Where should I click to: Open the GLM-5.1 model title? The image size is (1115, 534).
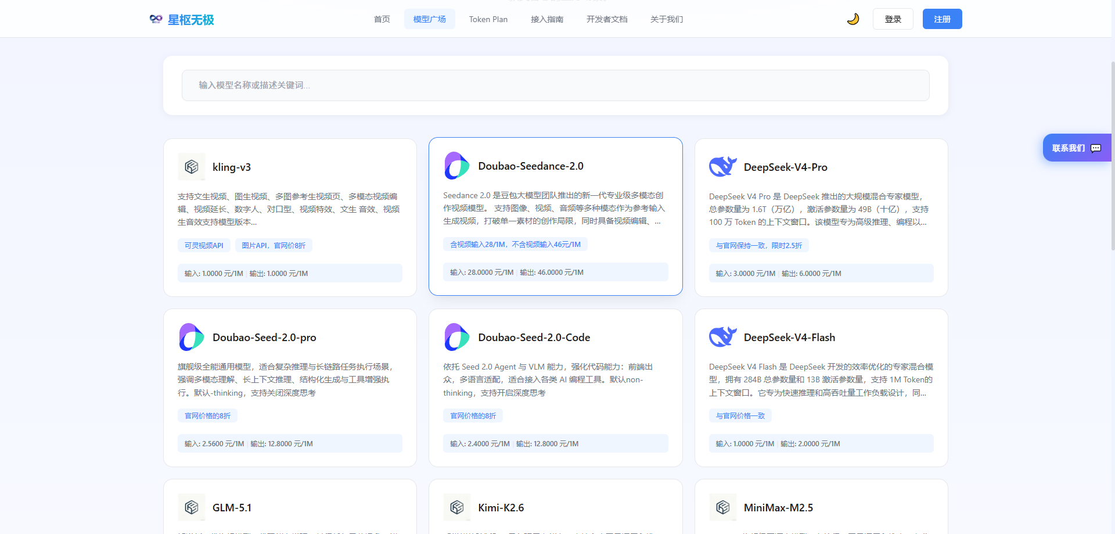(232, 508)
